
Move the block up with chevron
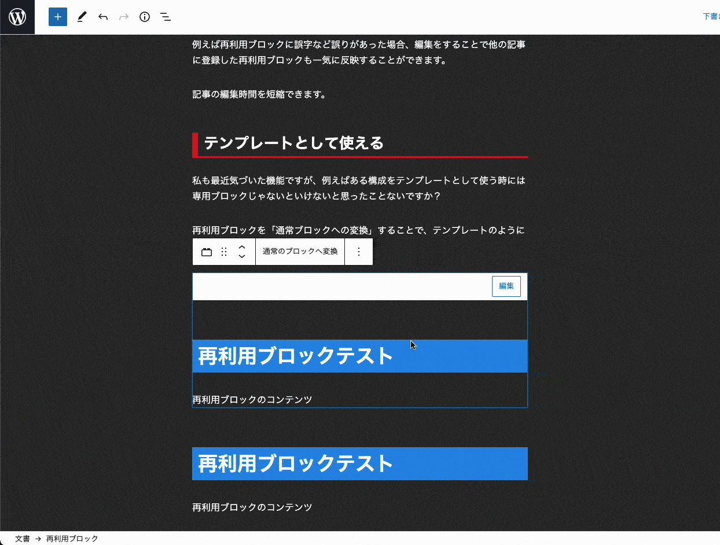coord(242,247)
